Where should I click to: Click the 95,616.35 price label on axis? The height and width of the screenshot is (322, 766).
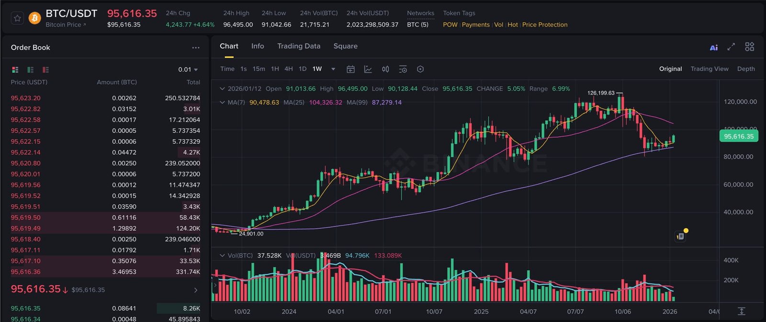(x=738, y=137)
